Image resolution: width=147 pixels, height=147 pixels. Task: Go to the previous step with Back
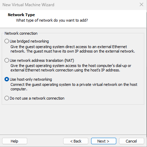76,141
